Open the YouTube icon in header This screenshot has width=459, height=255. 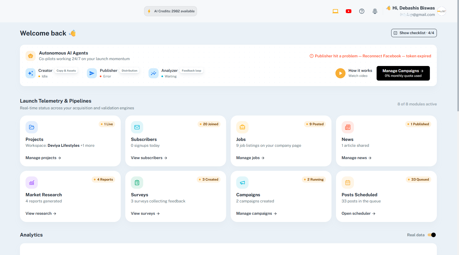pos(348,11)
